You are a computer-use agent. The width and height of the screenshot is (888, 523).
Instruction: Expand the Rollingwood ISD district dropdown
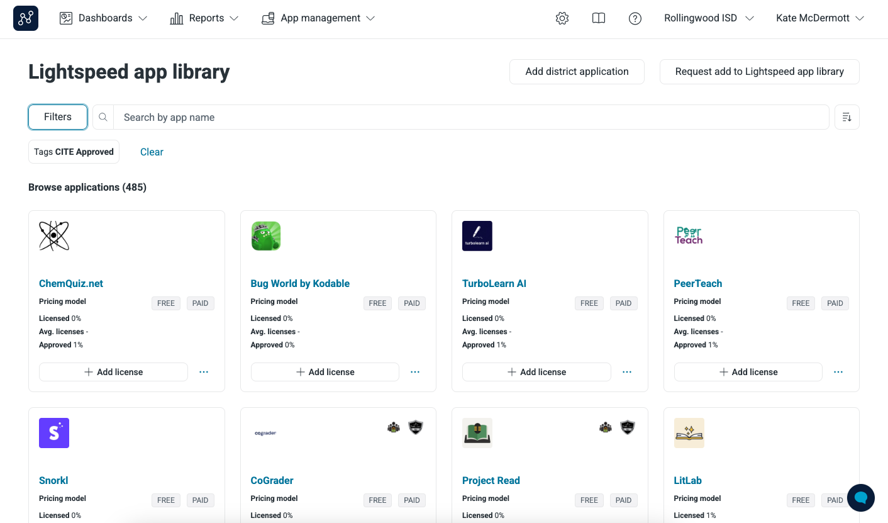click(x=708, y=18)
